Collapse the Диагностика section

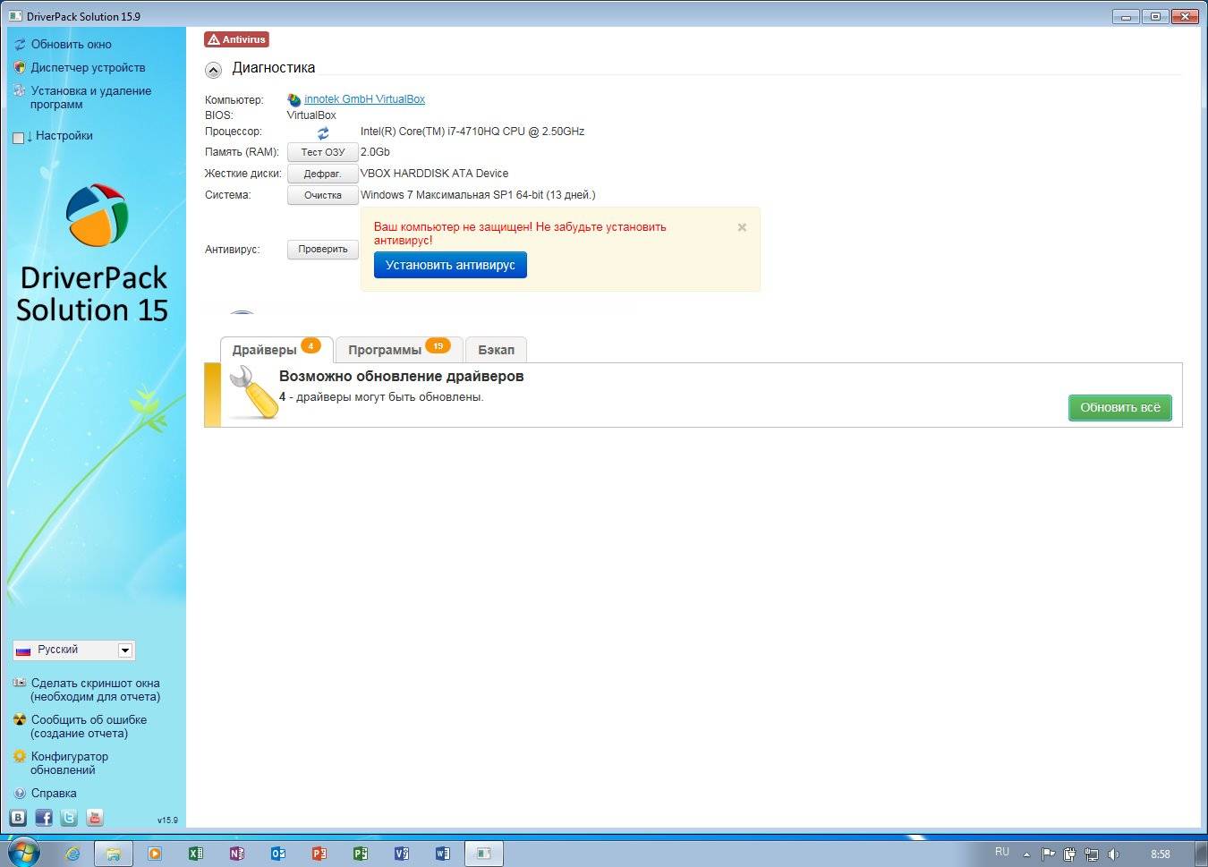pyautogui.click(x=213, y=70)
